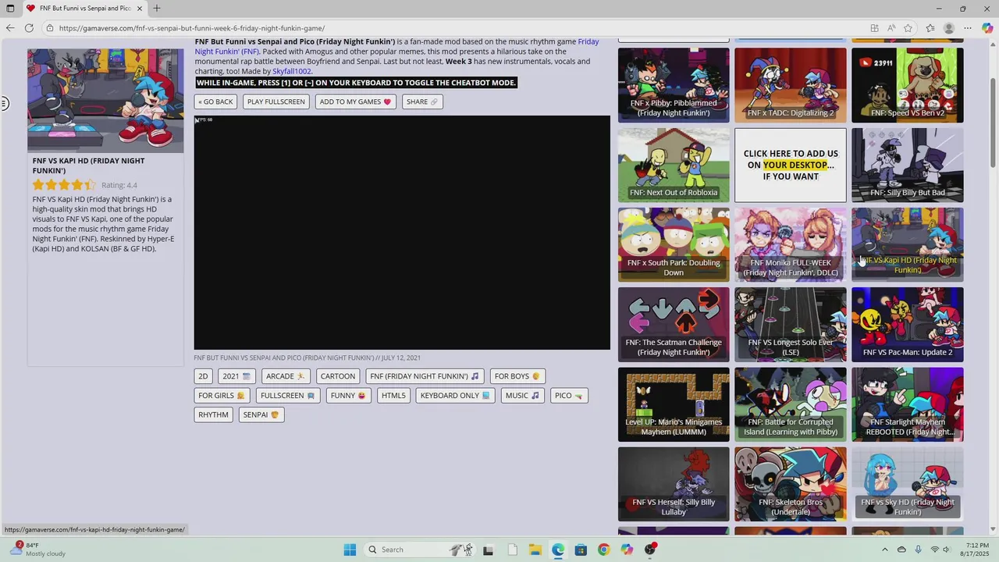Open FNF x TADC: Digitalizing 2 thumbnail

pyautogui.click(x=791, y=85)
